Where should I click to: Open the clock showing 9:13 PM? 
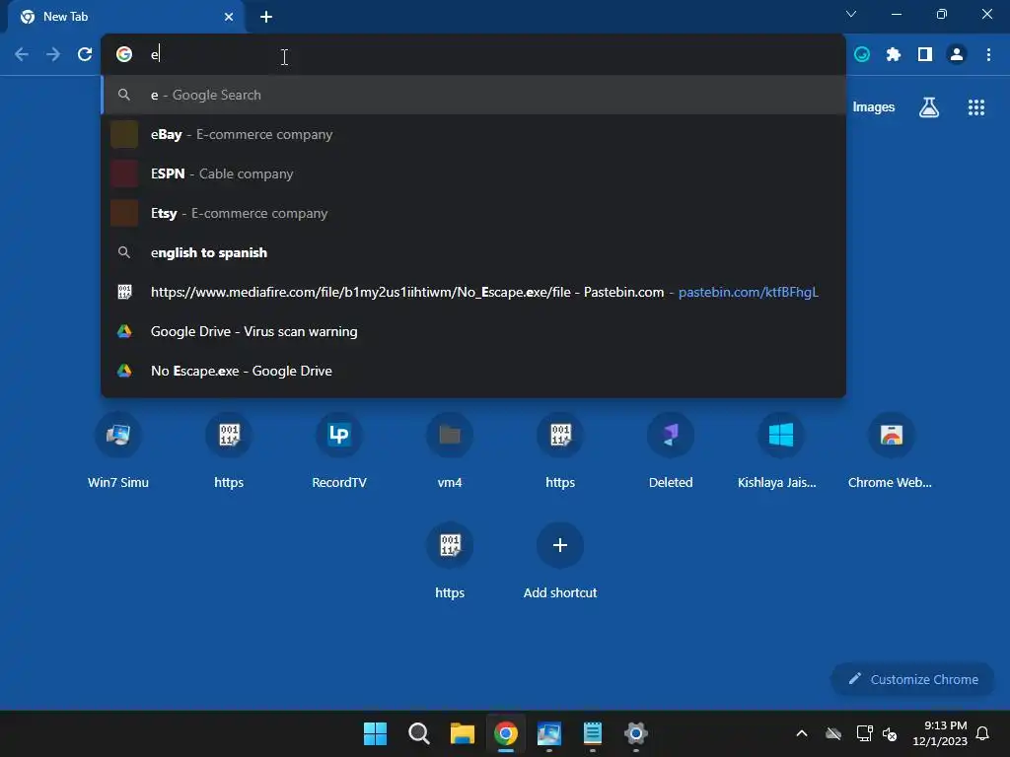[940, 733]
